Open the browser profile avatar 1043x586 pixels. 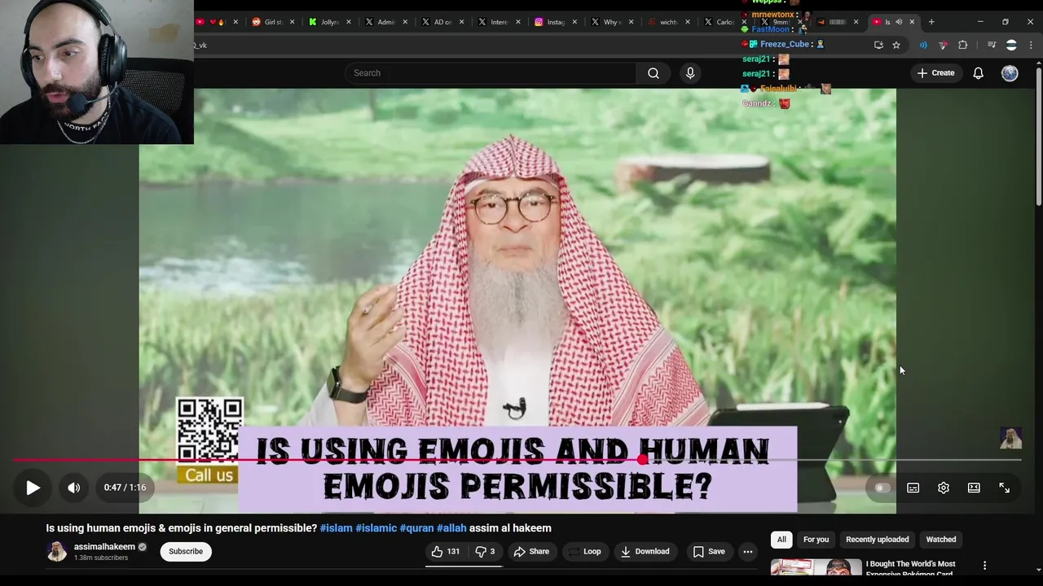tap(1011, 45)
